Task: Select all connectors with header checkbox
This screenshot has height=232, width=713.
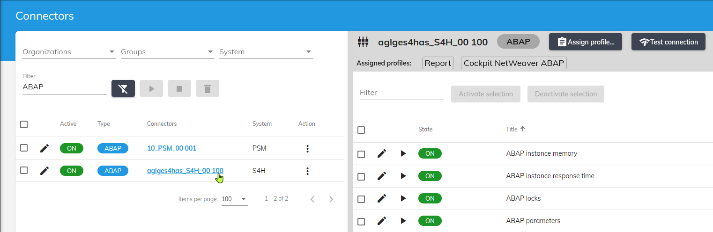Action: tap(24, 124)
